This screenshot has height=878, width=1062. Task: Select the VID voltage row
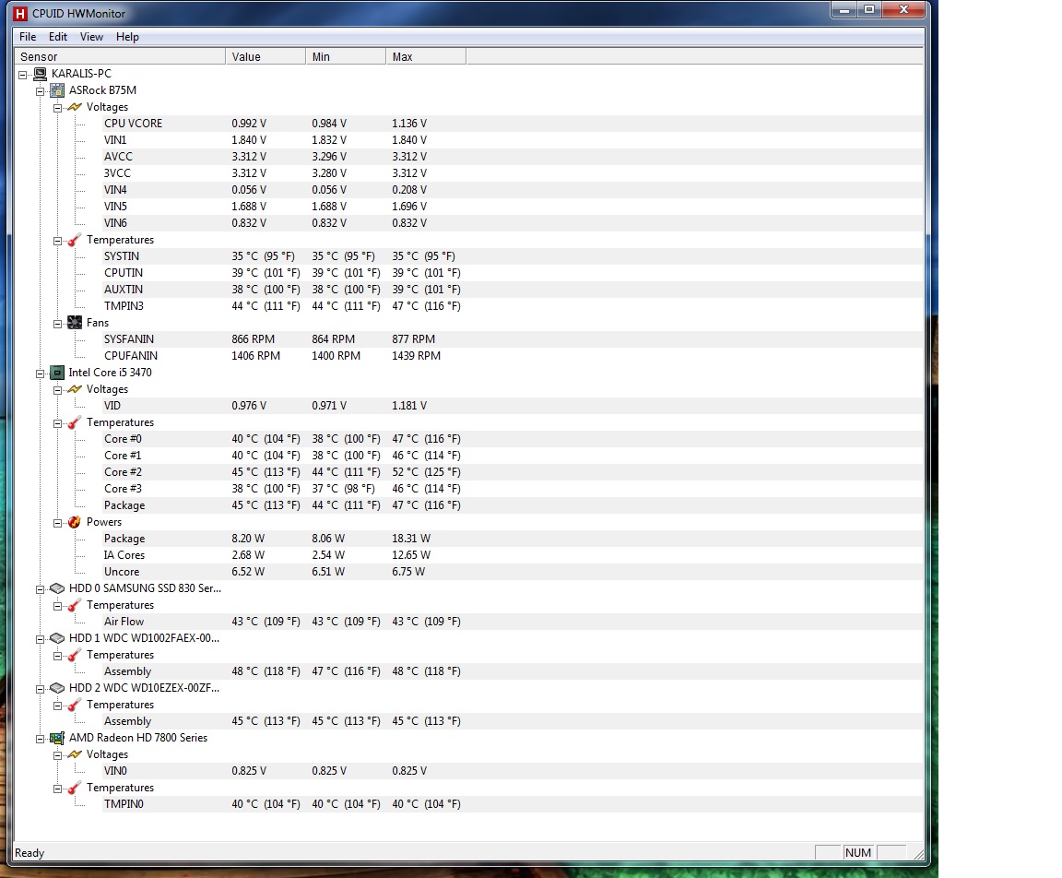coord(512,405)
